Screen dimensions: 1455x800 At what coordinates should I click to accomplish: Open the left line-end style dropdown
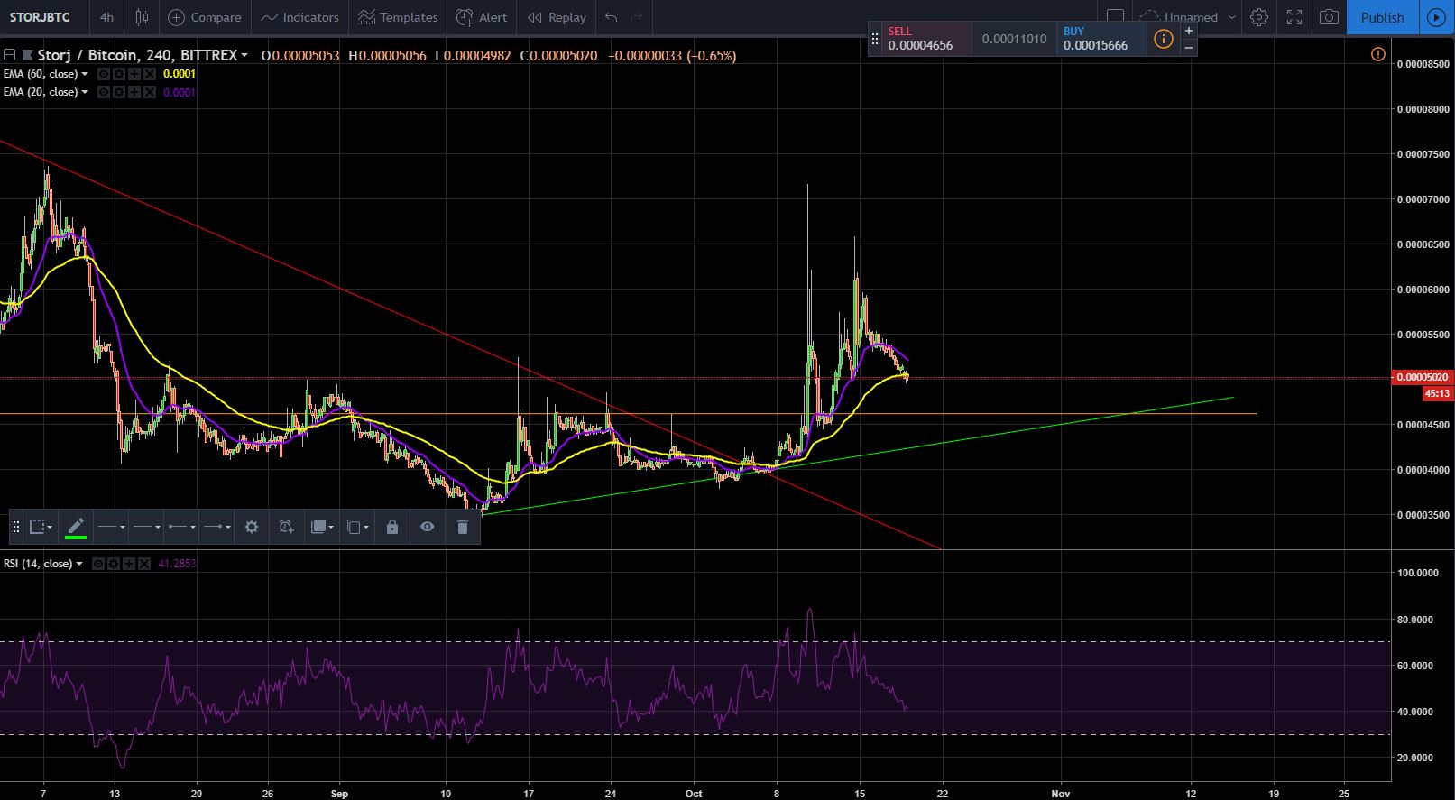tap(180, 527)
